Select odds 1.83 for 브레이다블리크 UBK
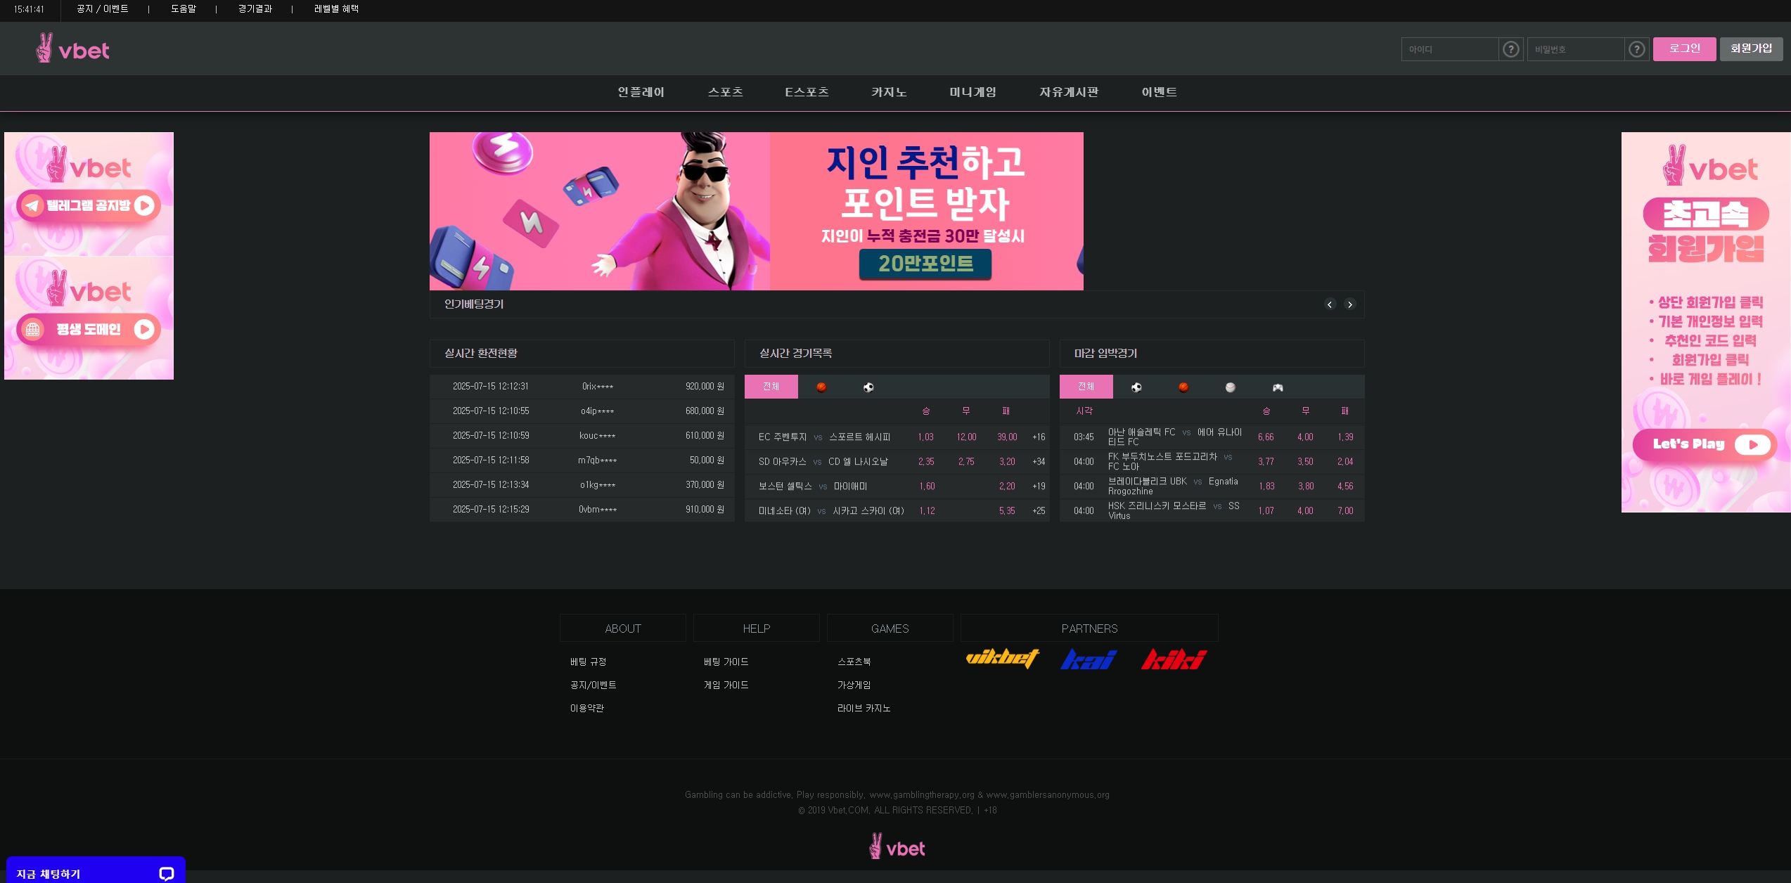Image resolution: width=1791 pixels, height=883 pixels. [1266, 486]
